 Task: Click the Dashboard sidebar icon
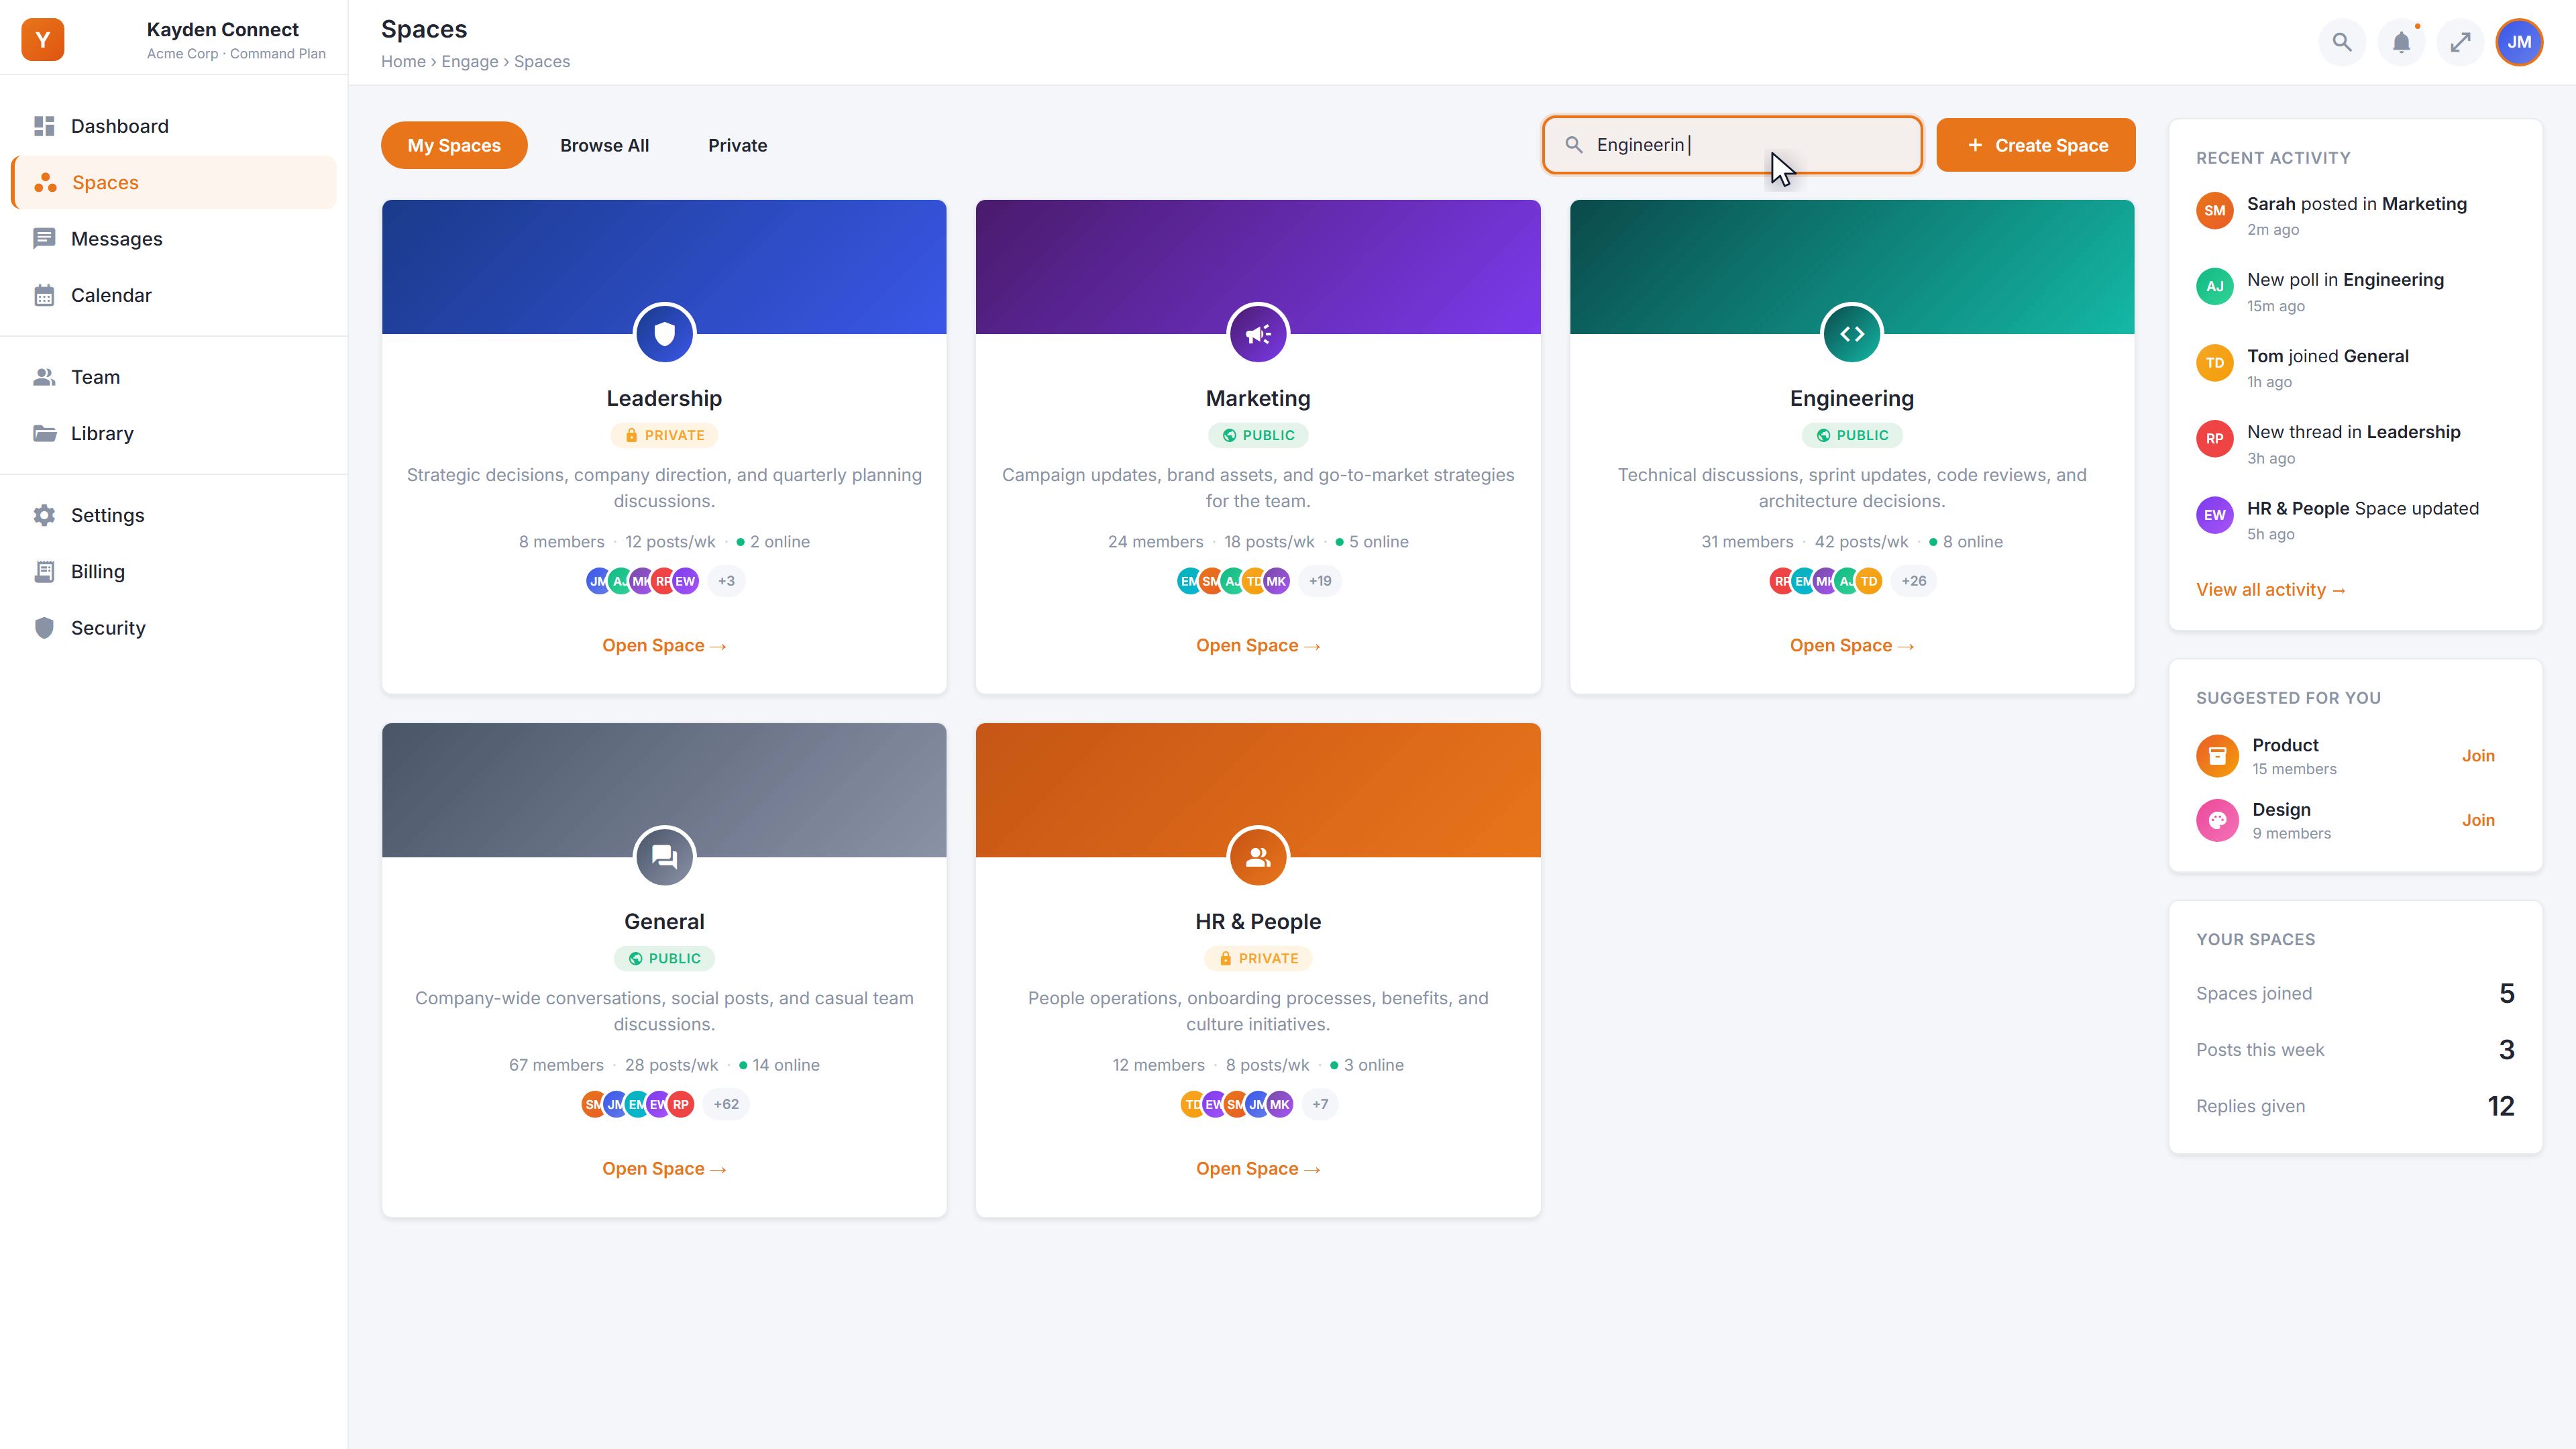point(44,126)
